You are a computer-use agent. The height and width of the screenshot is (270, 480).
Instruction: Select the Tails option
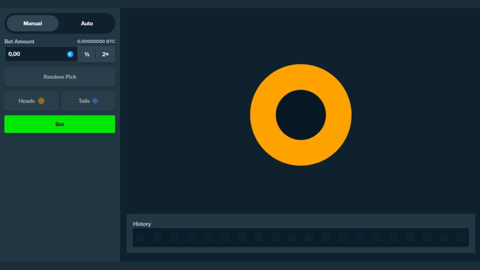click(x=88, y=101)
